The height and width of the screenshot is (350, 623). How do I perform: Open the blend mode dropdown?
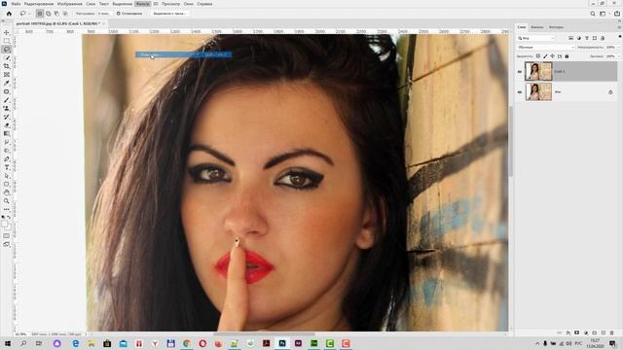546,48
